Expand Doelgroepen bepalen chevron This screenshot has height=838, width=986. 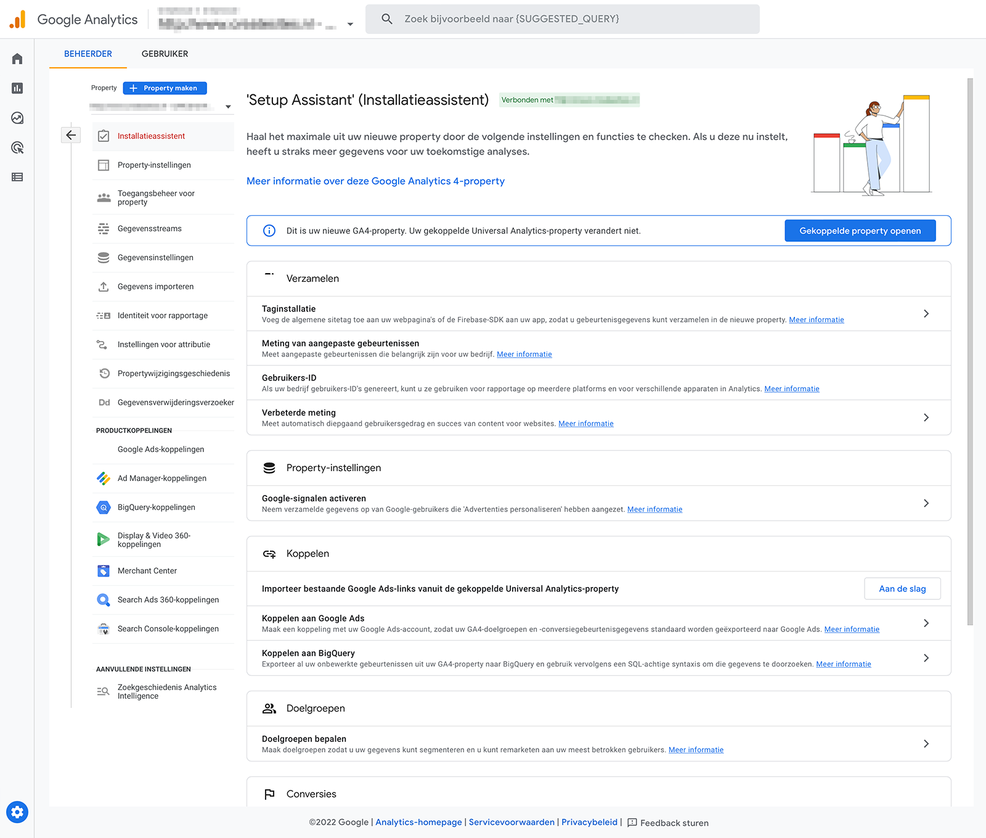pos(926,744)
